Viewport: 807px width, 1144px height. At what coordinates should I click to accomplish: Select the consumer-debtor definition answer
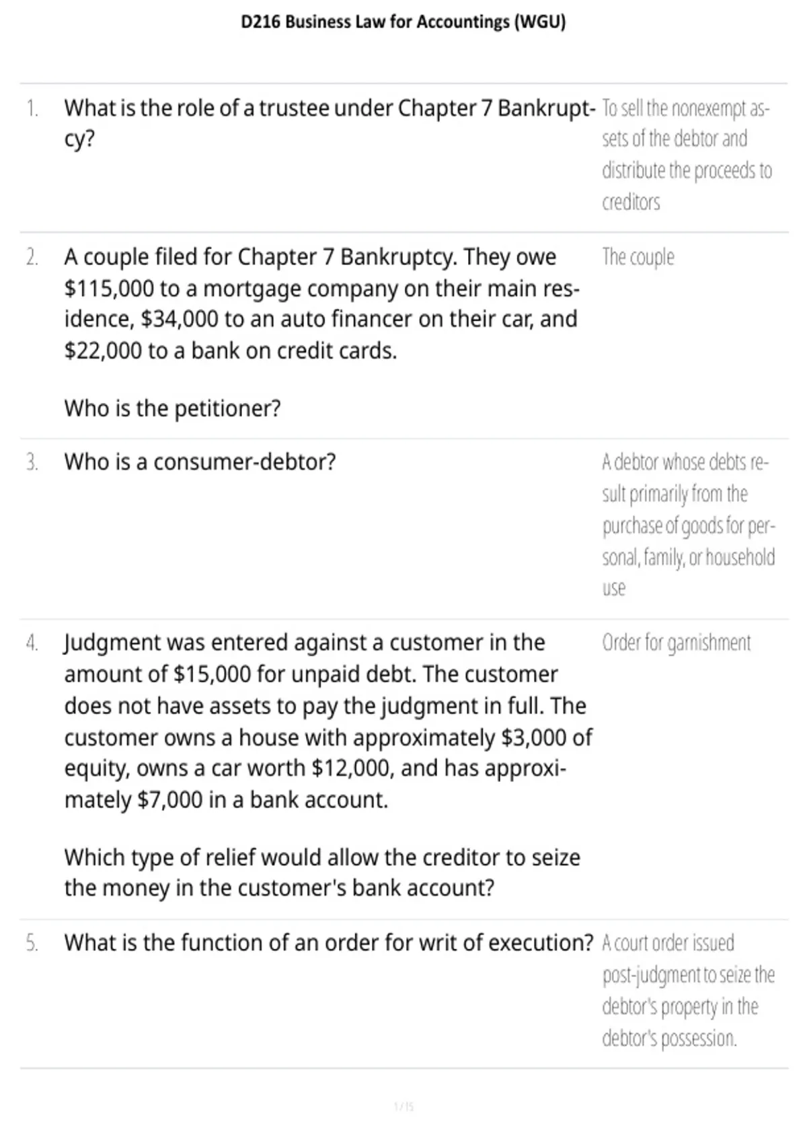click(688, 525)
